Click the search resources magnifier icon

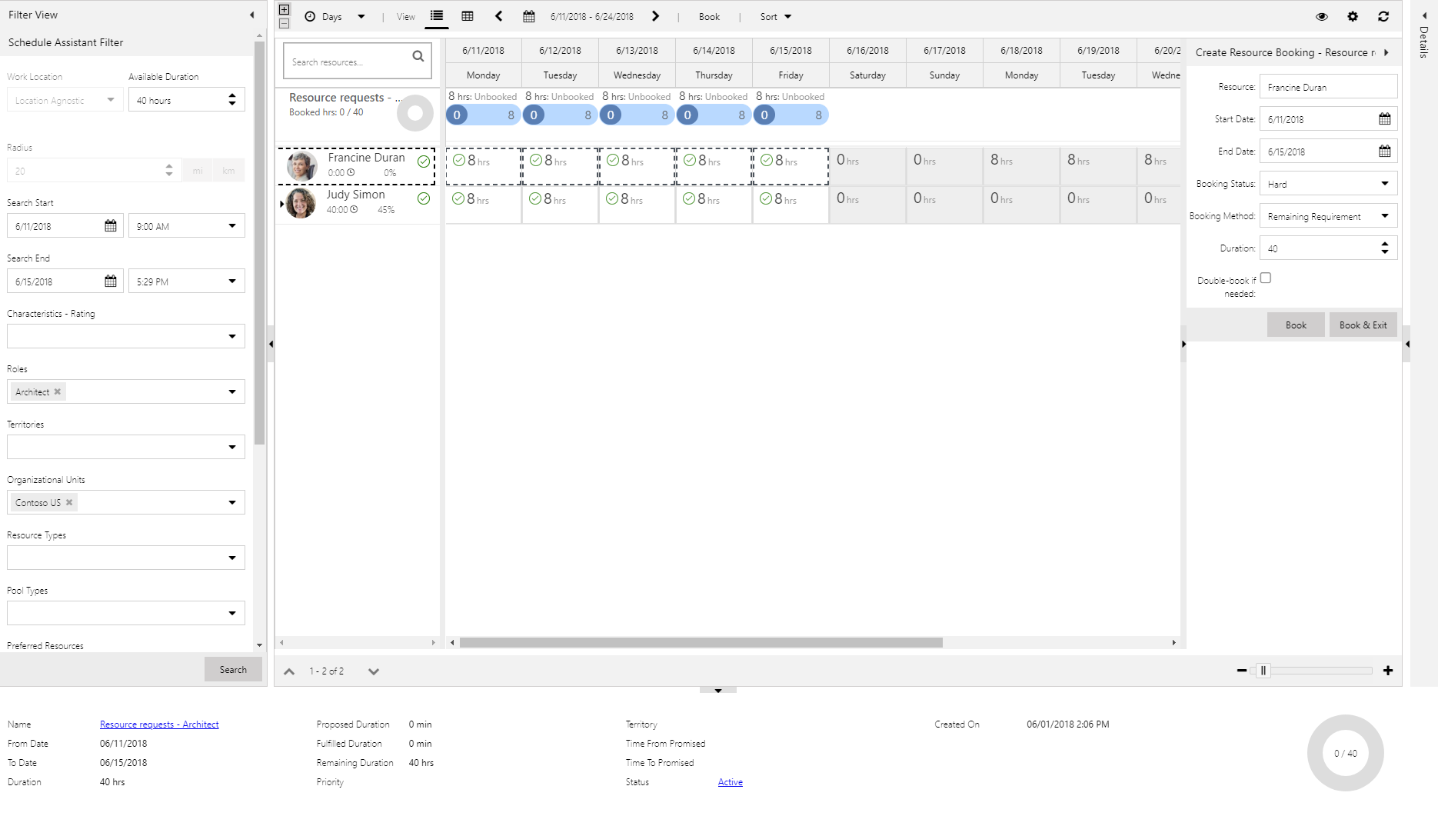(x=418, y=56)
